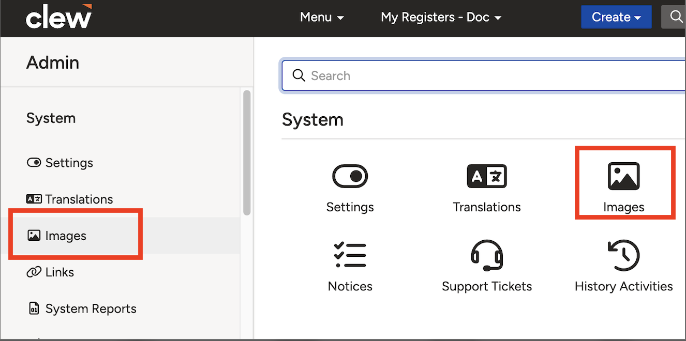The height and width of the screenshot is (341, 686).
Task: Click the clew logo
Action: (59, 17)
